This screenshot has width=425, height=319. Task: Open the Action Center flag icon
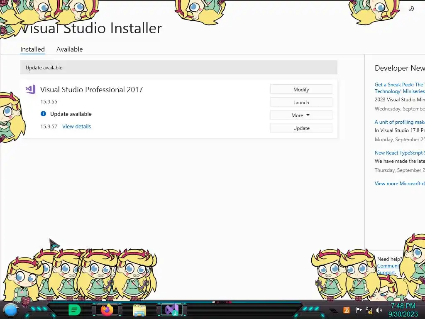(359, 310)
